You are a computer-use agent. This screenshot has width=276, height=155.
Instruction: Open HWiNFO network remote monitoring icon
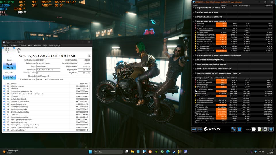(233, 129)
